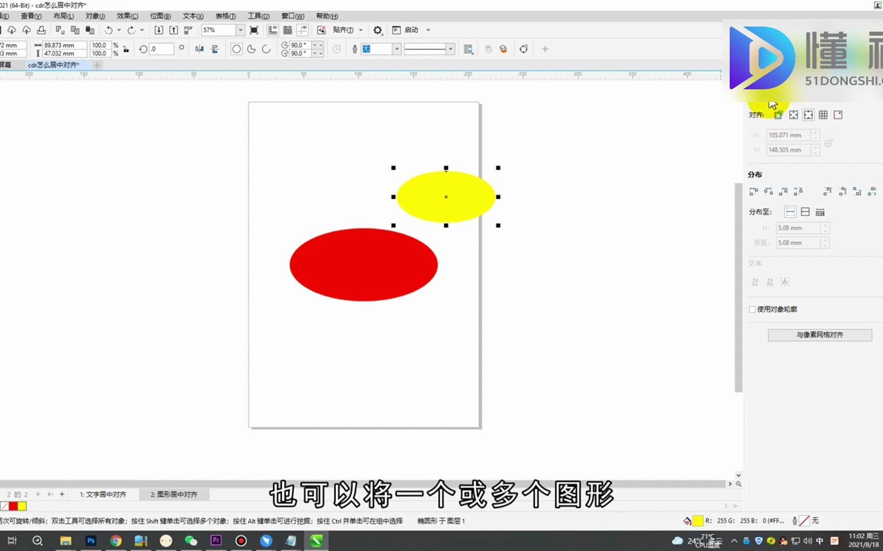This screenshot has height=551, width=883.
Task: Open the Layout (布局) menu
Action: pyautogui.click(x=63, y=16)
